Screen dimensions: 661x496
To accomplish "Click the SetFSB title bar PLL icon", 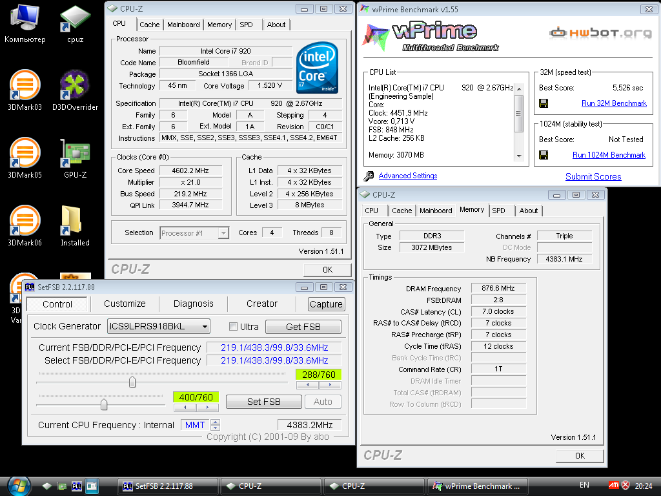I will coord(30,287).
